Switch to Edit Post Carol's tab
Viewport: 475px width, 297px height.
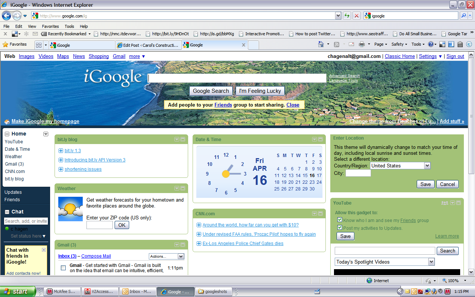148,45
